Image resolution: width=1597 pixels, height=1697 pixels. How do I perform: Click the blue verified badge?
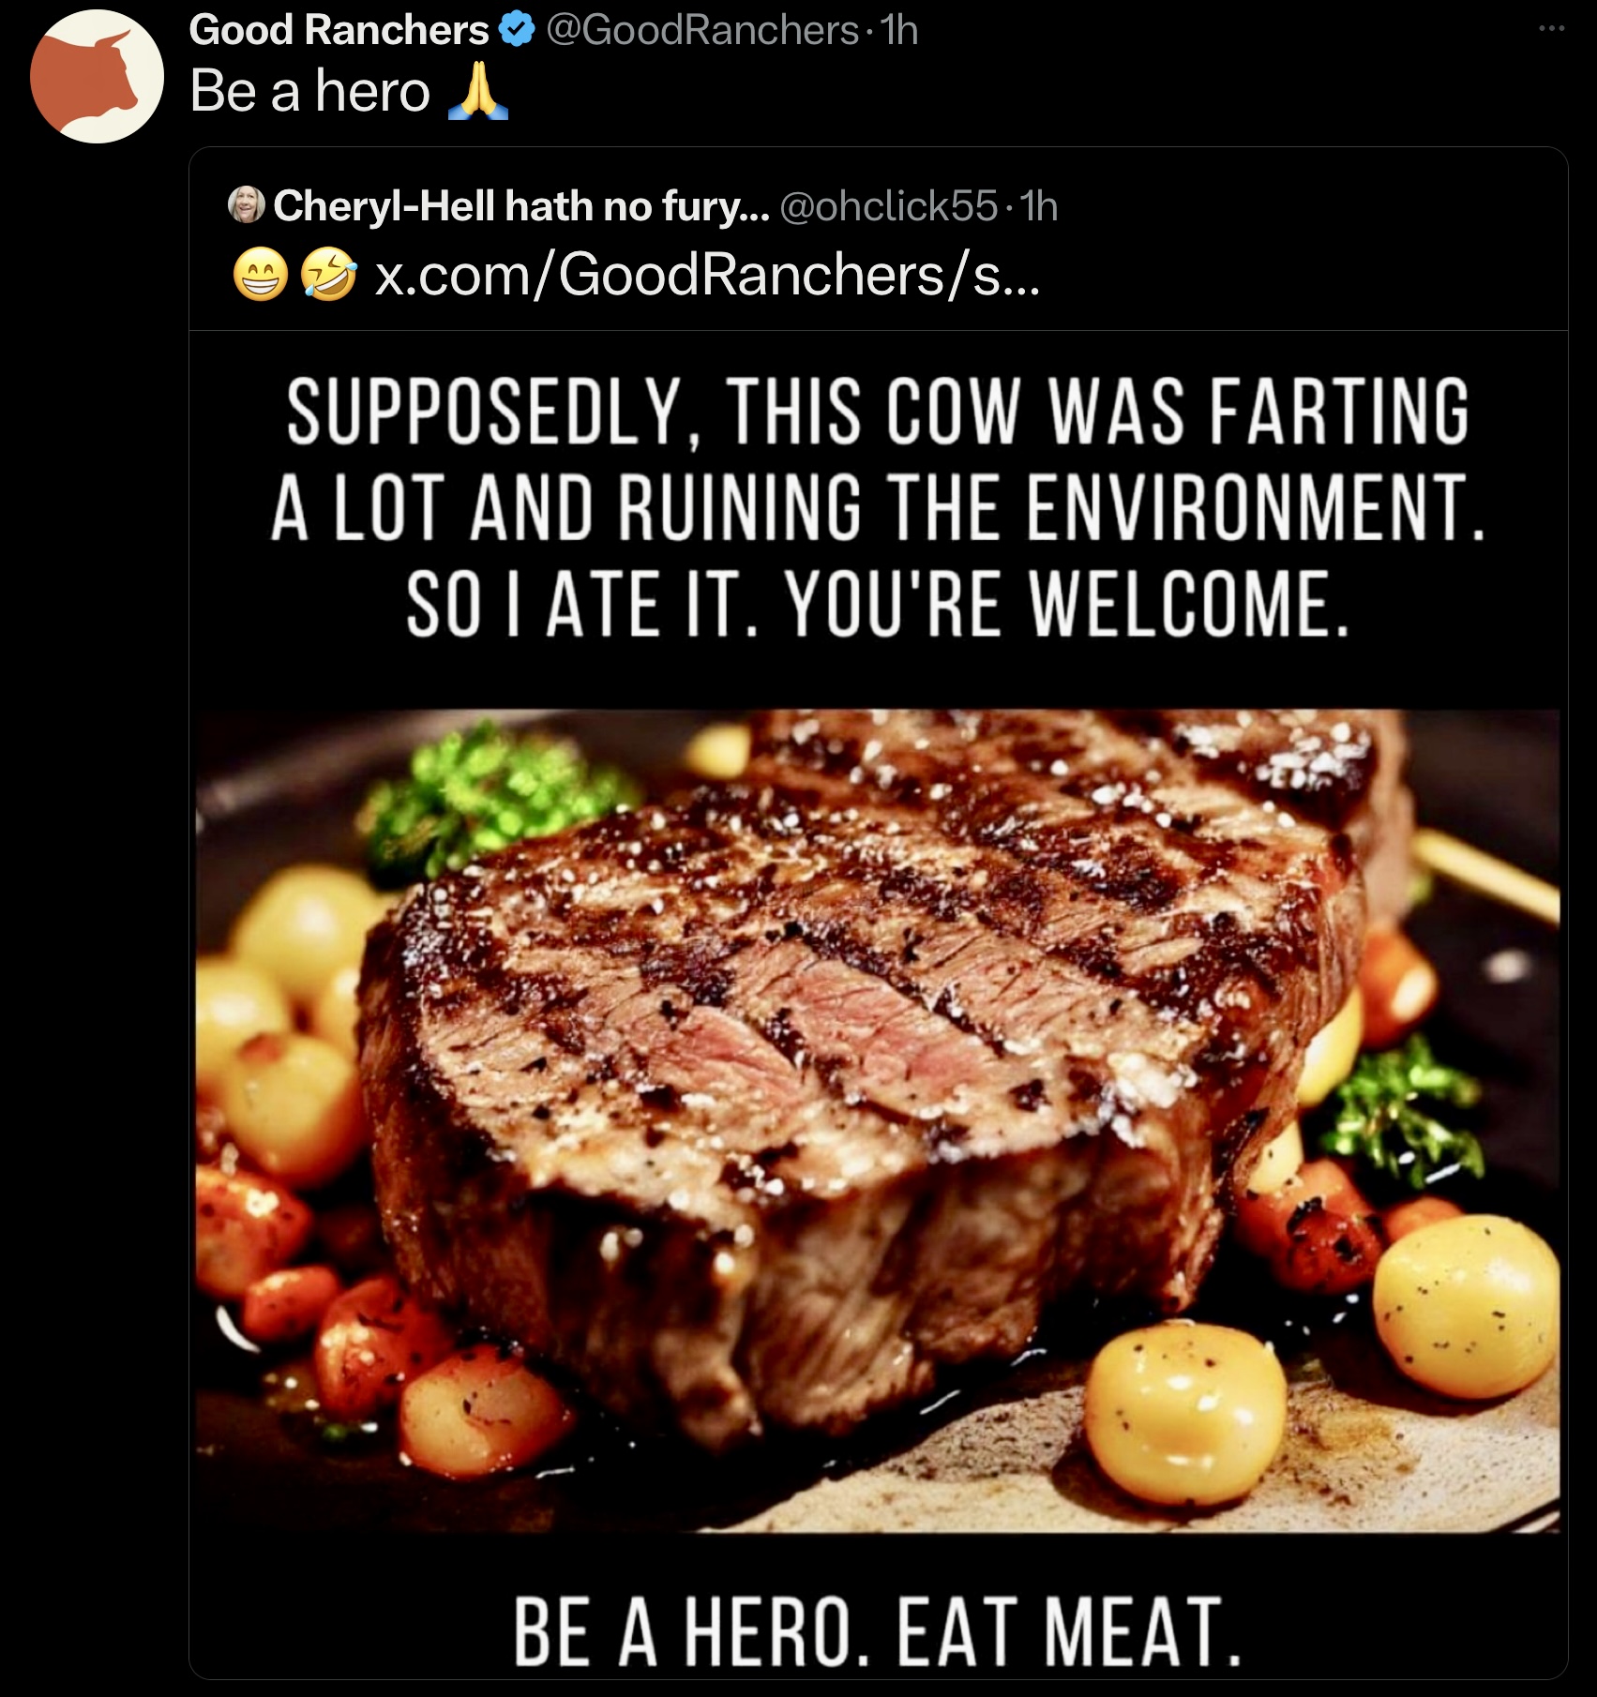coord(516,31)
